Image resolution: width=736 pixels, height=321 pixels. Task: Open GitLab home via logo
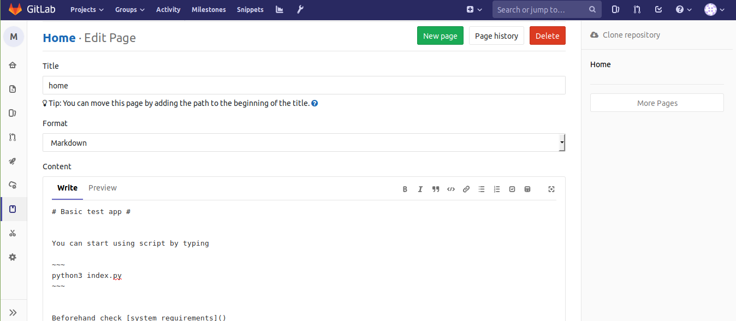(32, 9)
